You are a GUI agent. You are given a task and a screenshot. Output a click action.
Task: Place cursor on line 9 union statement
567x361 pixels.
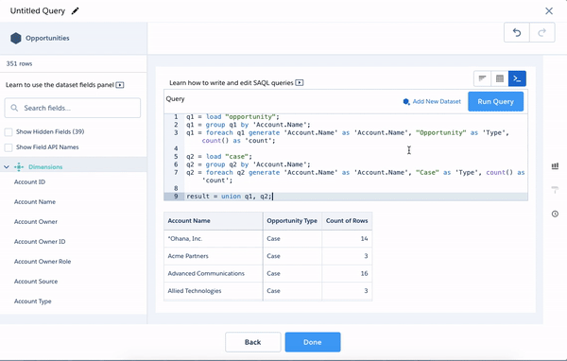pos(229,197)
